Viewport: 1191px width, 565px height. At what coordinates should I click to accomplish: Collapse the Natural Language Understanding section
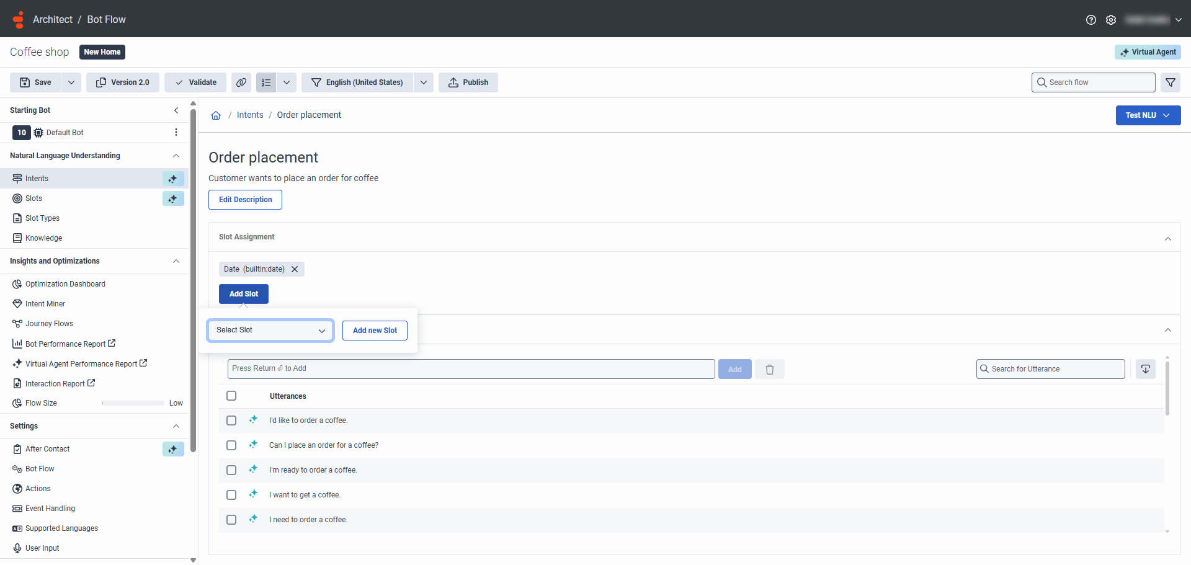tap(176, 156)
